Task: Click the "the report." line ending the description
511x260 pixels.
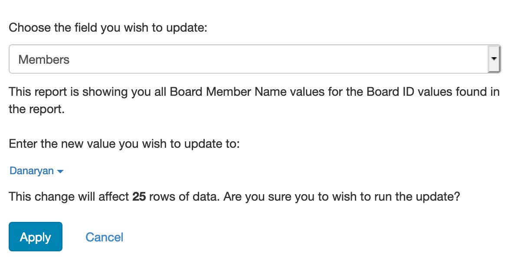Action: click(36, 109)
